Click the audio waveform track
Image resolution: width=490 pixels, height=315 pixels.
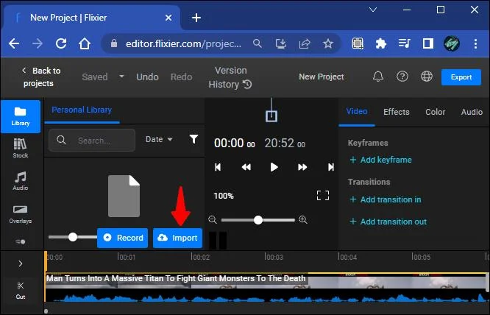click(x=266, y=296)
